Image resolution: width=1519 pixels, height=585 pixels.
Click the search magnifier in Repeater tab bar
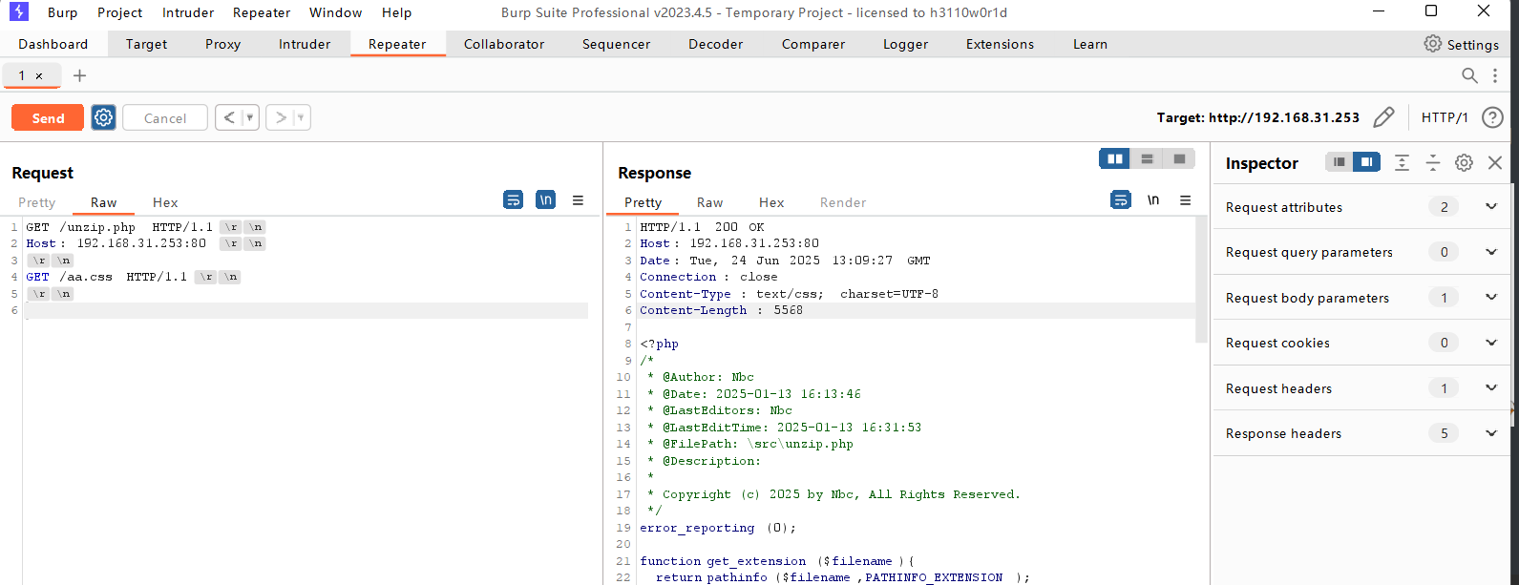[1469, 75]
